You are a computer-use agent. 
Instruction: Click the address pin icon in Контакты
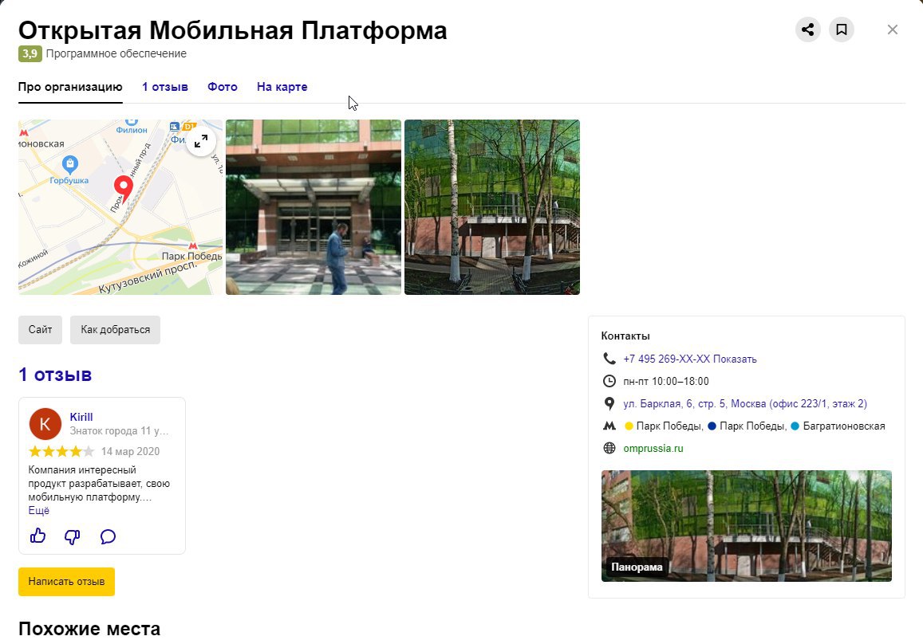(609, 403)
